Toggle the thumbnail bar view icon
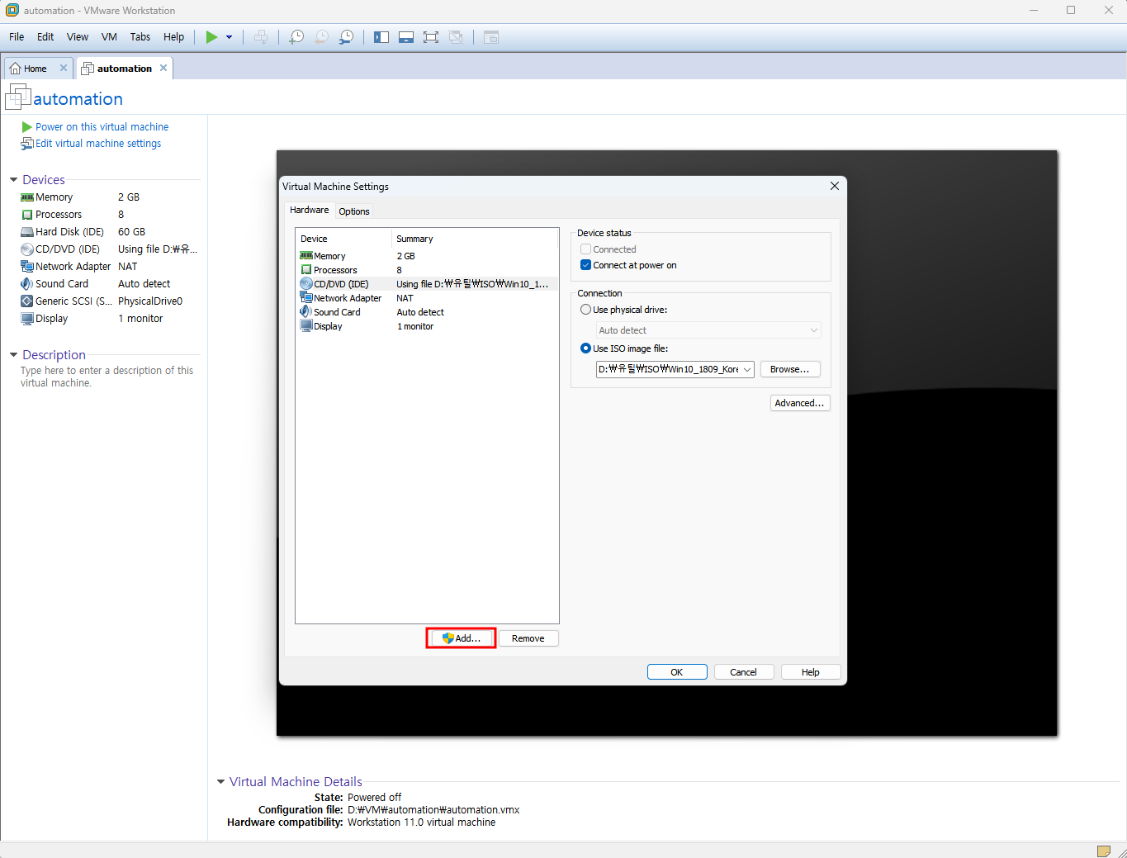 click(x=406, y=37)
